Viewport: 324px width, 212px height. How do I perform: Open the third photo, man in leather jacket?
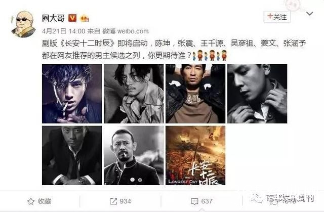[x=195, y=94]
